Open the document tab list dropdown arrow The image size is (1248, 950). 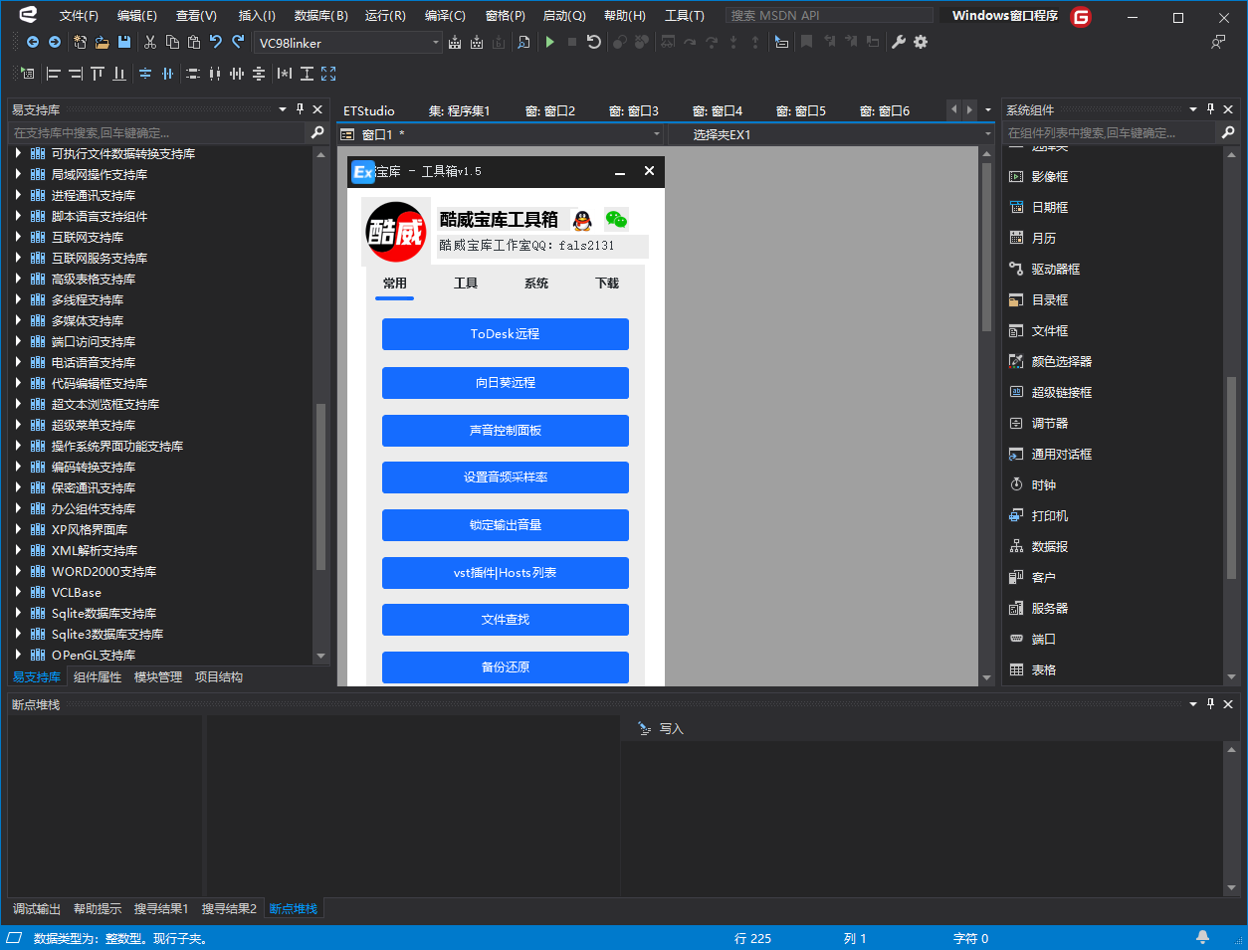(x=988, y=109)
